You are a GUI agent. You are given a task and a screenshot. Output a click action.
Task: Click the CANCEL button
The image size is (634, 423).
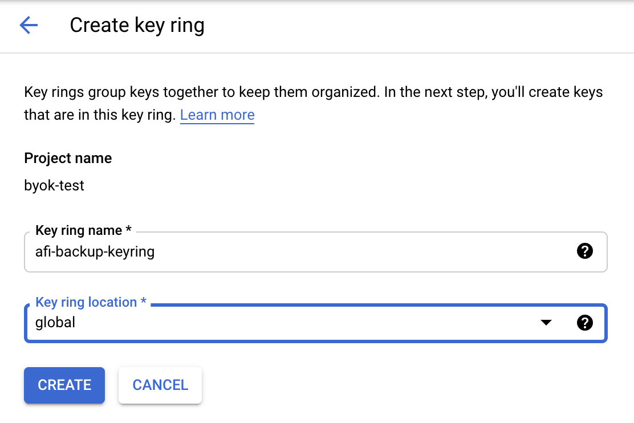(x=160, y=385)
